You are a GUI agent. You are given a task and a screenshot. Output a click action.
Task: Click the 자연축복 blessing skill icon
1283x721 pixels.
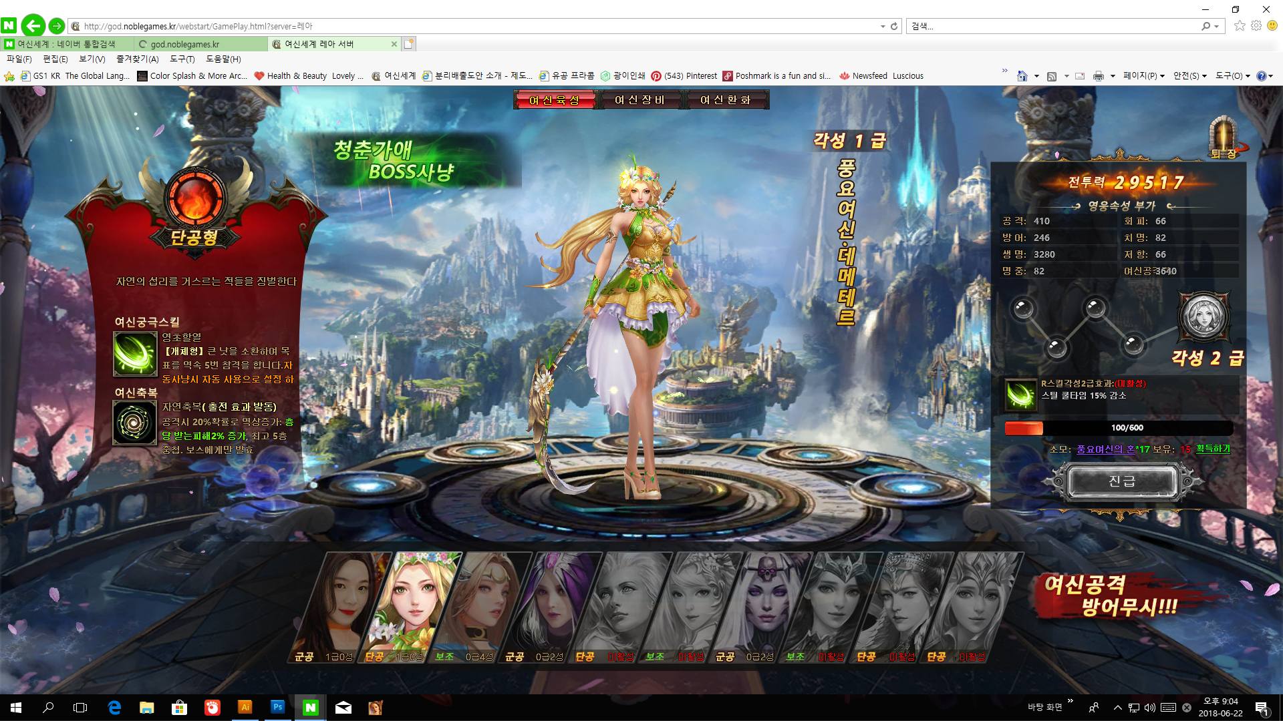pyautogui.click(x=135, y=423)
